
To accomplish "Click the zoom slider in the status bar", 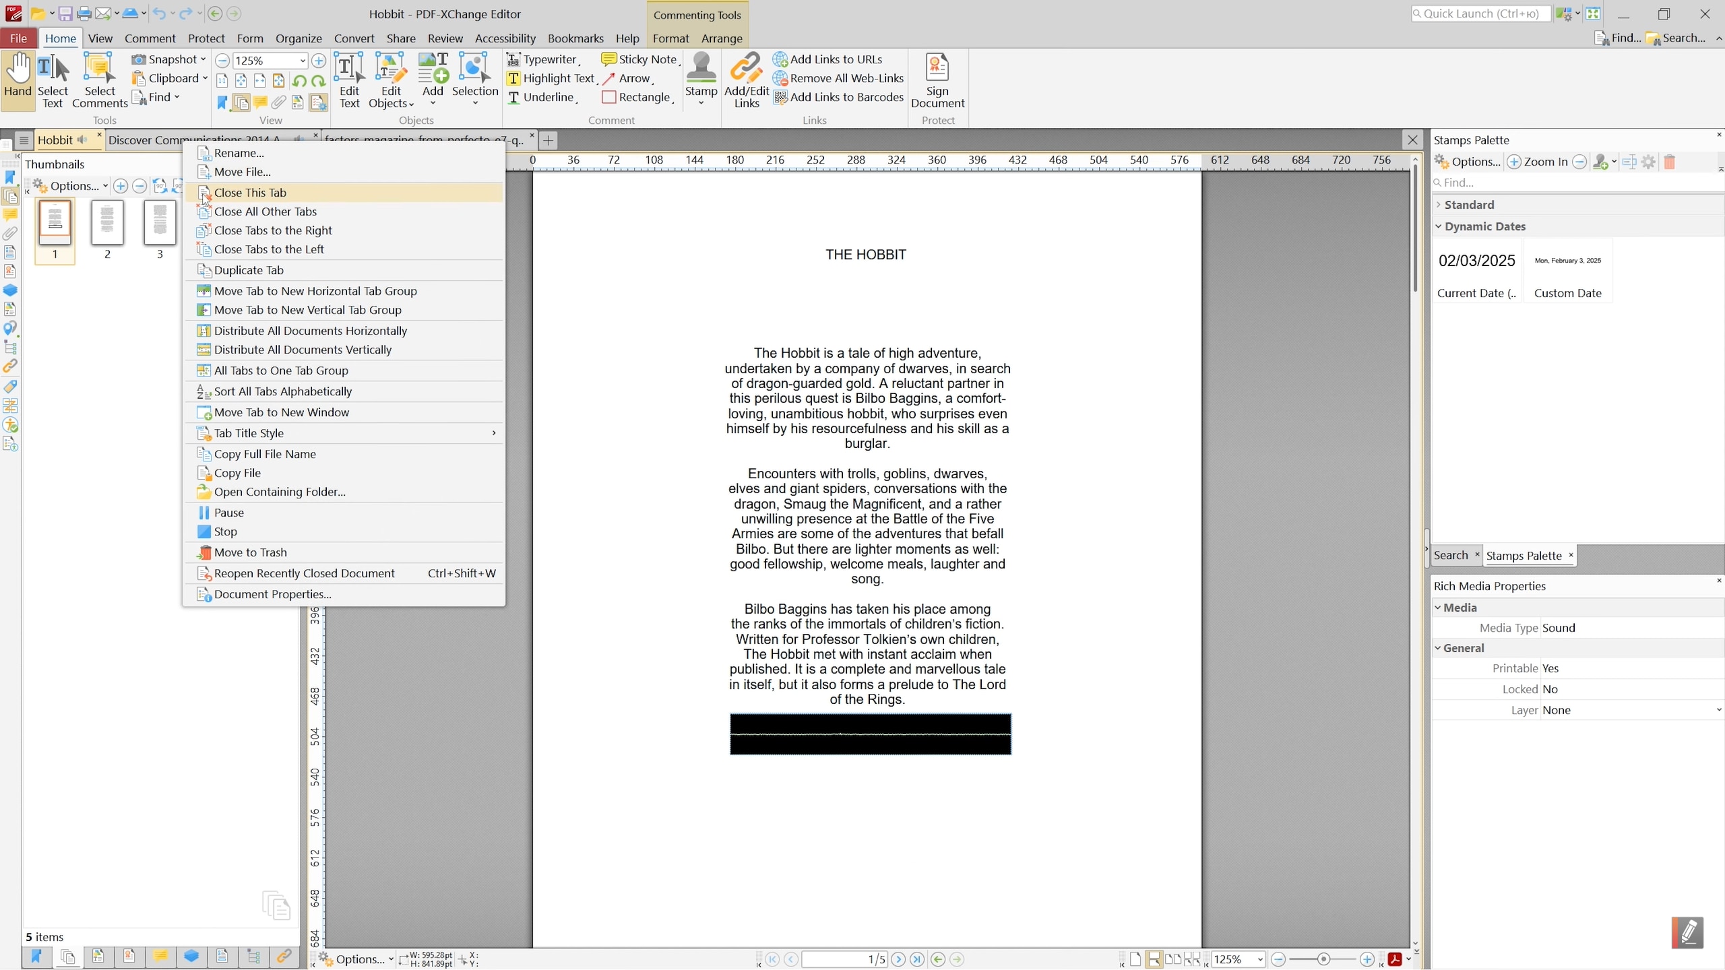I will (1323, 959).
